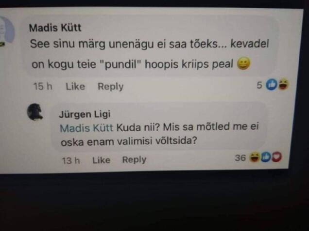The height and width of the screenshot is (231, 309).
Task: Open reaction count 5 list
Action: tap(259, 85)
